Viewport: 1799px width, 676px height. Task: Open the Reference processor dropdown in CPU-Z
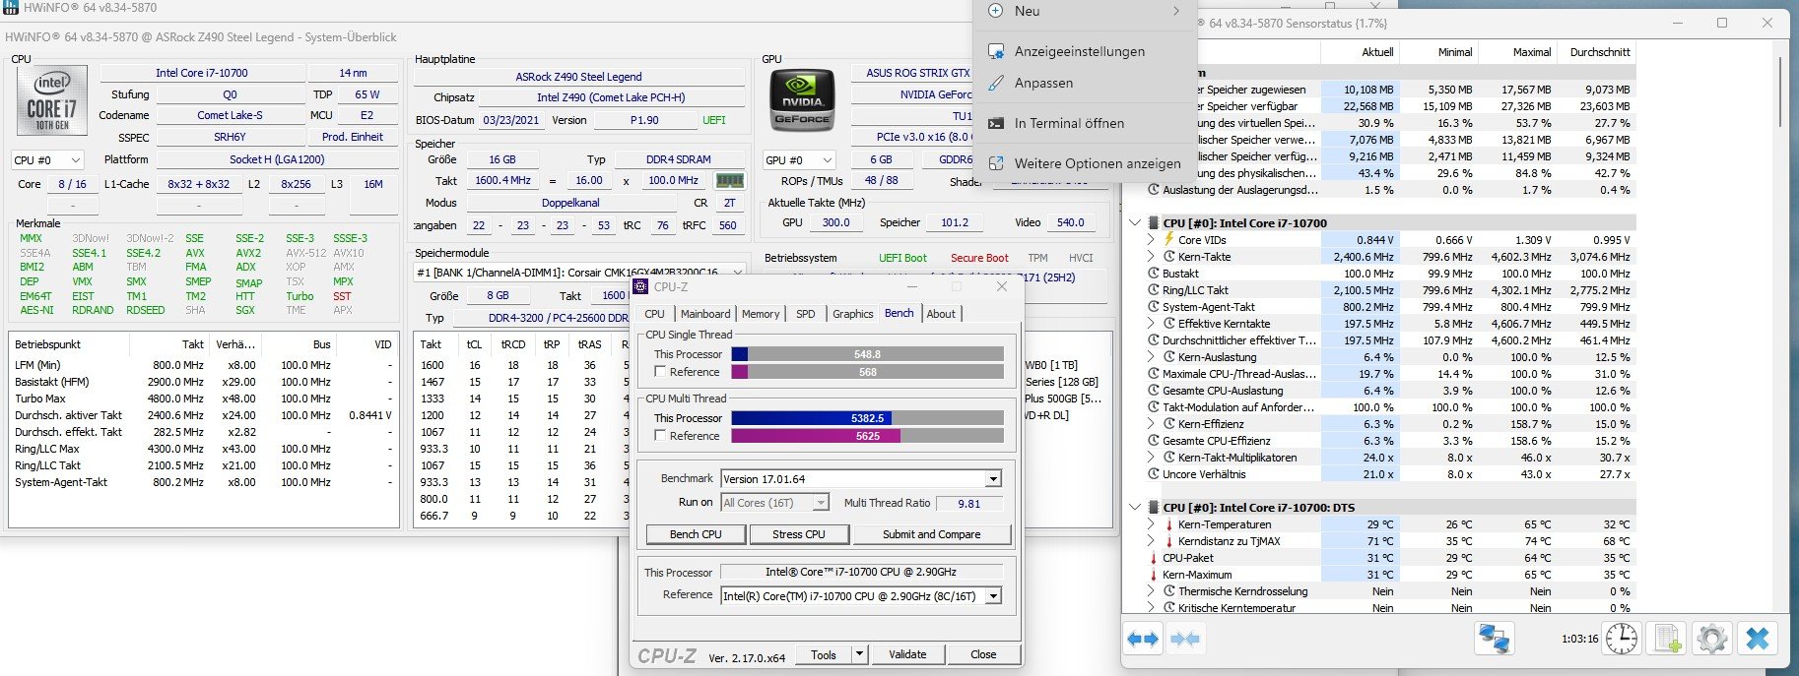(x=993, y=596)
